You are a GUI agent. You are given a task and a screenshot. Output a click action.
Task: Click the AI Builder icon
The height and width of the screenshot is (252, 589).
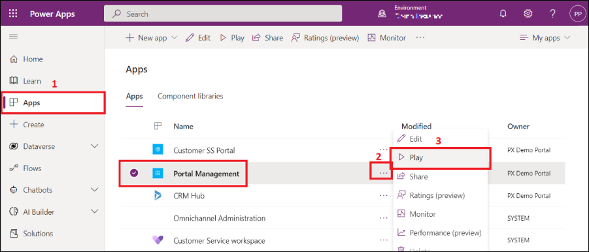[x=14, y=212]
